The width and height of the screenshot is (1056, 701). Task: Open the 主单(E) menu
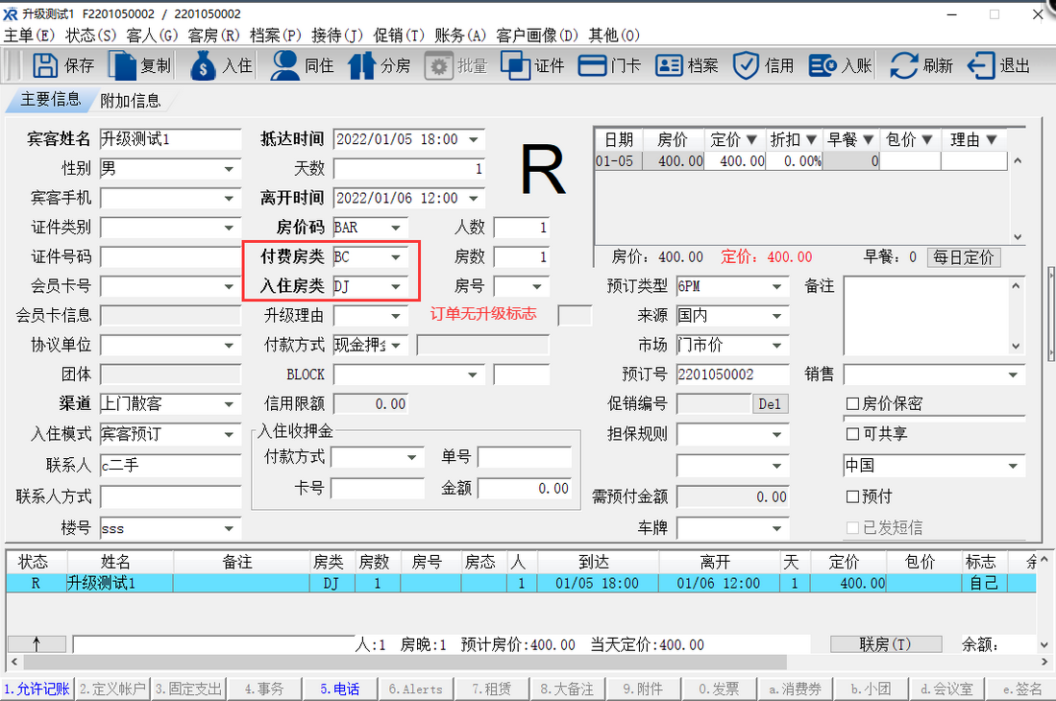(x=29, y=35)
